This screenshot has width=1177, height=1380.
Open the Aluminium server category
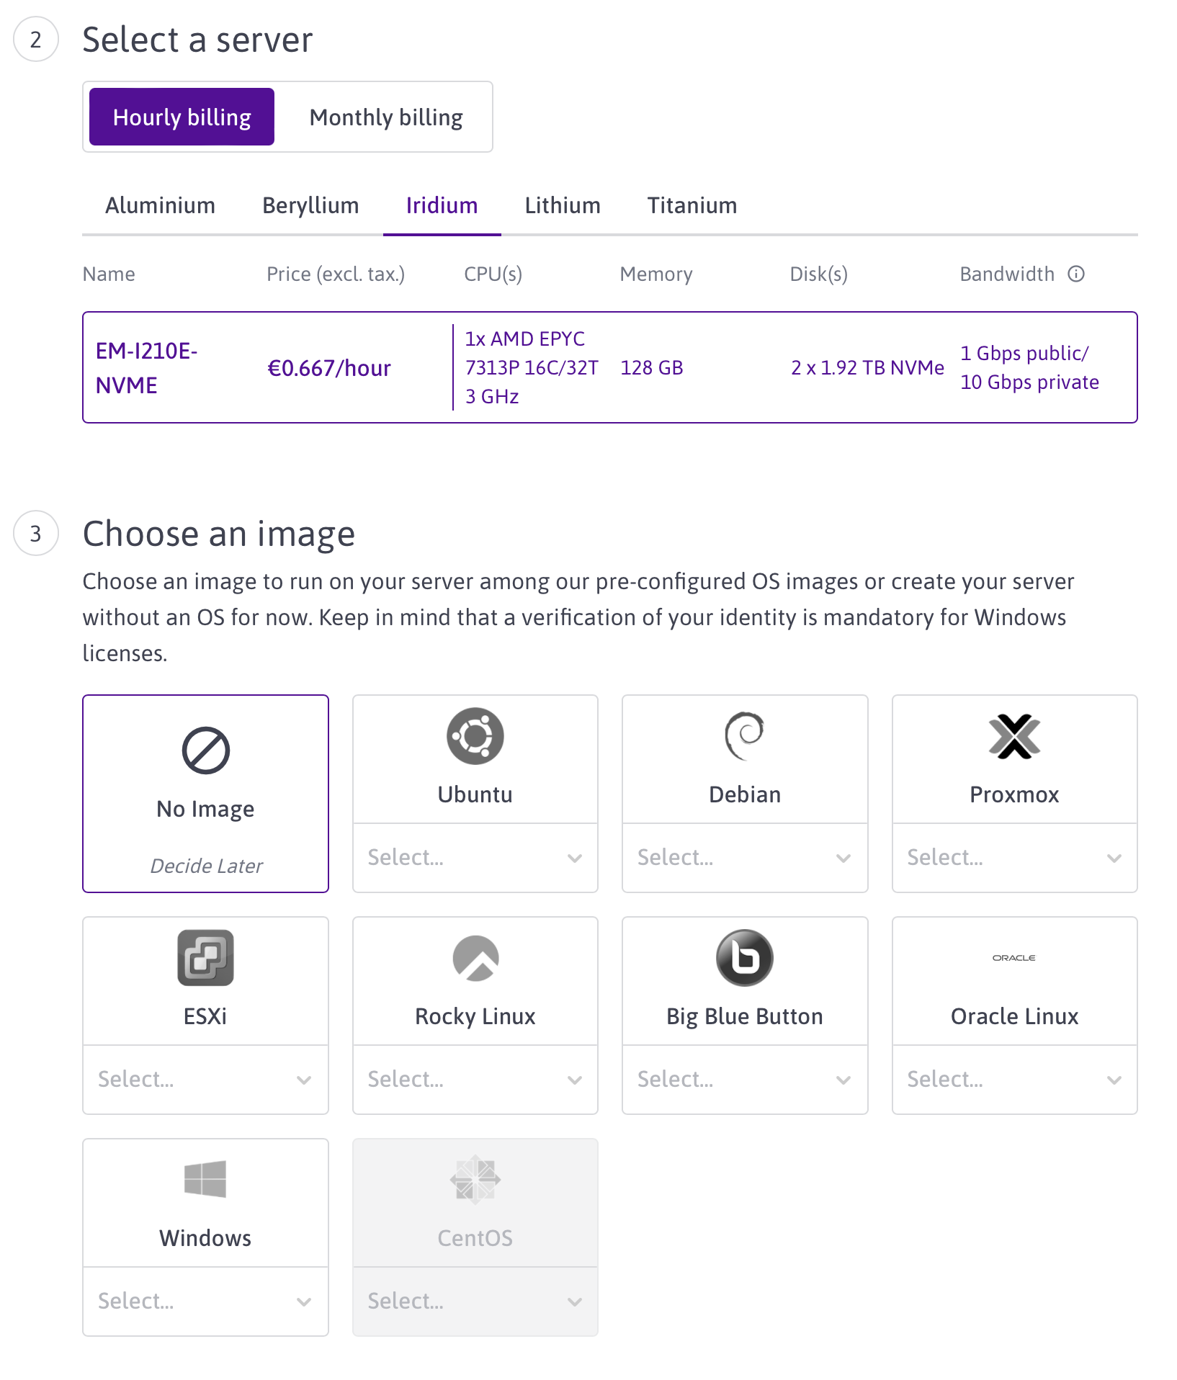click(x=160, y=205)
